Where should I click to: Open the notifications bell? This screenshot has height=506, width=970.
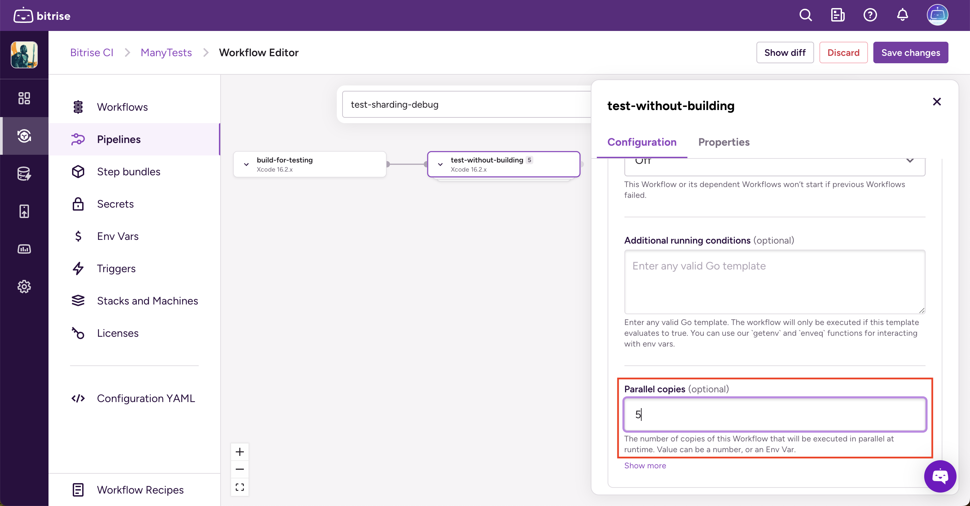(x=902, y=15)
